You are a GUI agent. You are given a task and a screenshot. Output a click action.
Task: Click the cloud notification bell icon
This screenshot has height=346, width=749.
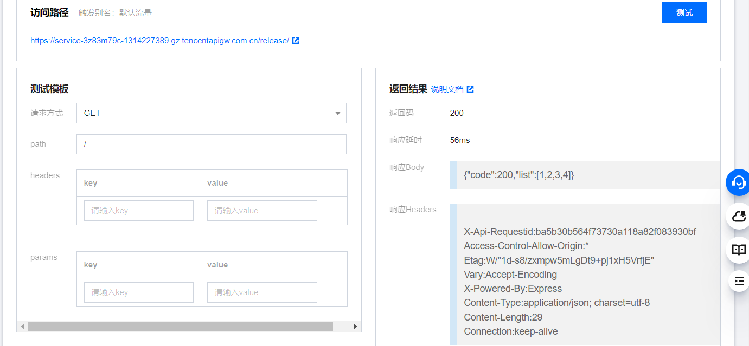739,216
